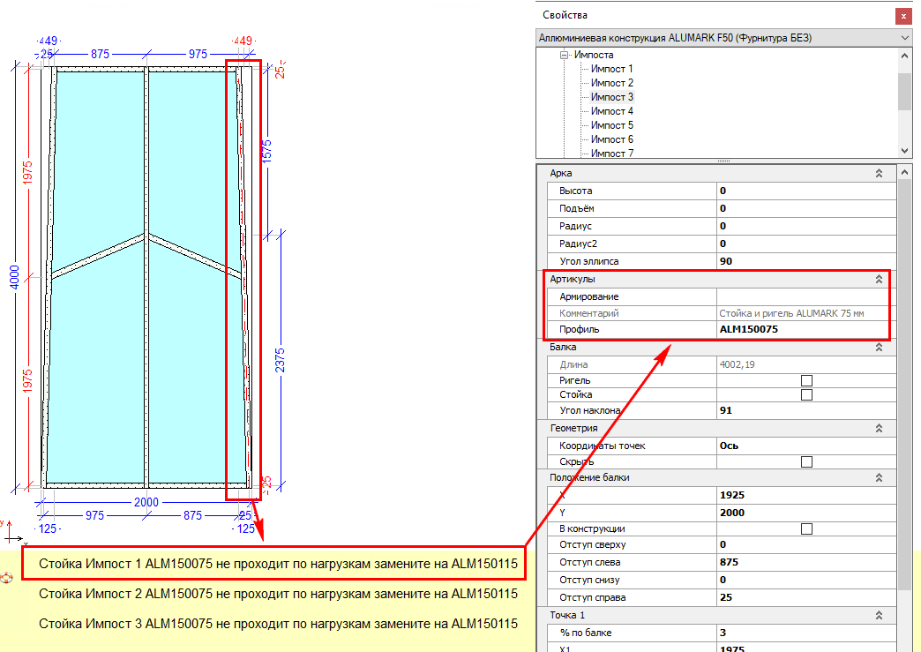Select Импост 1 in the tree
The height and width of the screenshot is (652, 921).
611,69
